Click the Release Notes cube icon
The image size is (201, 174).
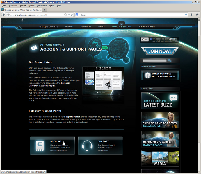pos(147,75)
